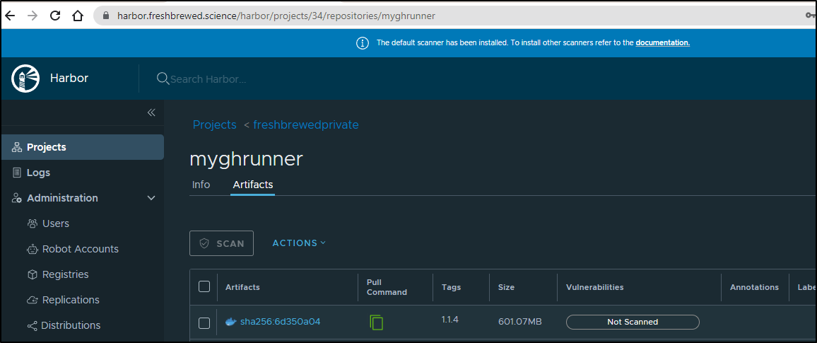Switch to the Info tab
The width and height of the screenshot is (817, 343).
point(201,185)
